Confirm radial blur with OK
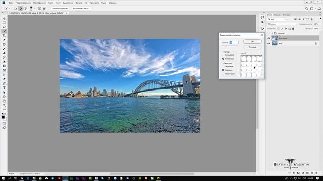Viewport: 323px width, 181px height. pos(252,41)
